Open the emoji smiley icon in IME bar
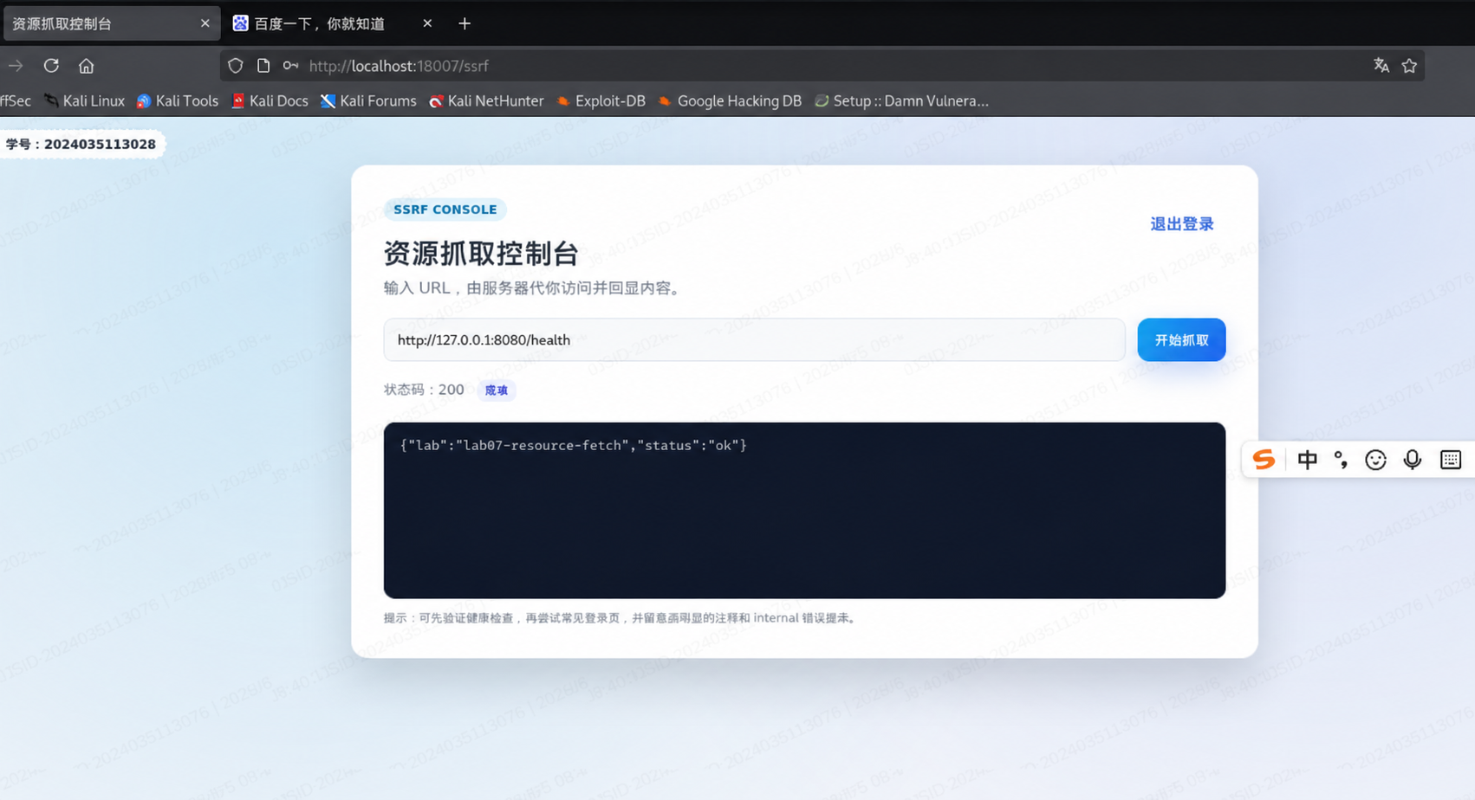Viewport: 1475px width, 800px height. click(1375, 460)
